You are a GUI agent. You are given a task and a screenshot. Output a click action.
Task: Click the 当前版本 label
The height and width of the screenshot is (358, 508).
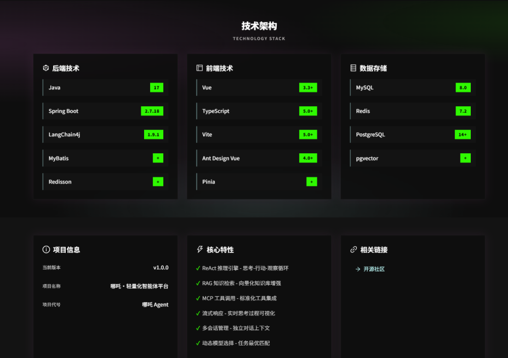pos(52,267)
